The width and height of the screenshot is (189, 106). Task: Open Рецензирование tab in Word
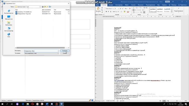(x=150, y=5)
